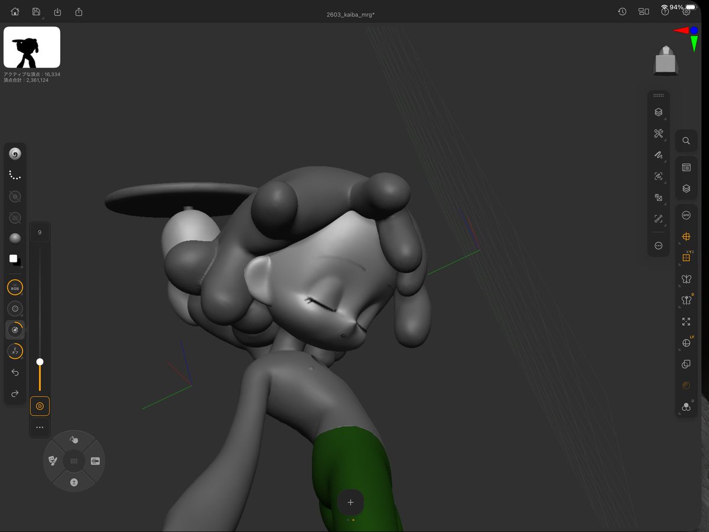This screenshot has height=532, width=709.
Task: Click the dimmed orange striped circle icon
Action: [686, 385]
